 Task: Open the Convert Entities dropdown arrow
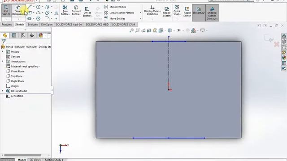click(76, 19)
